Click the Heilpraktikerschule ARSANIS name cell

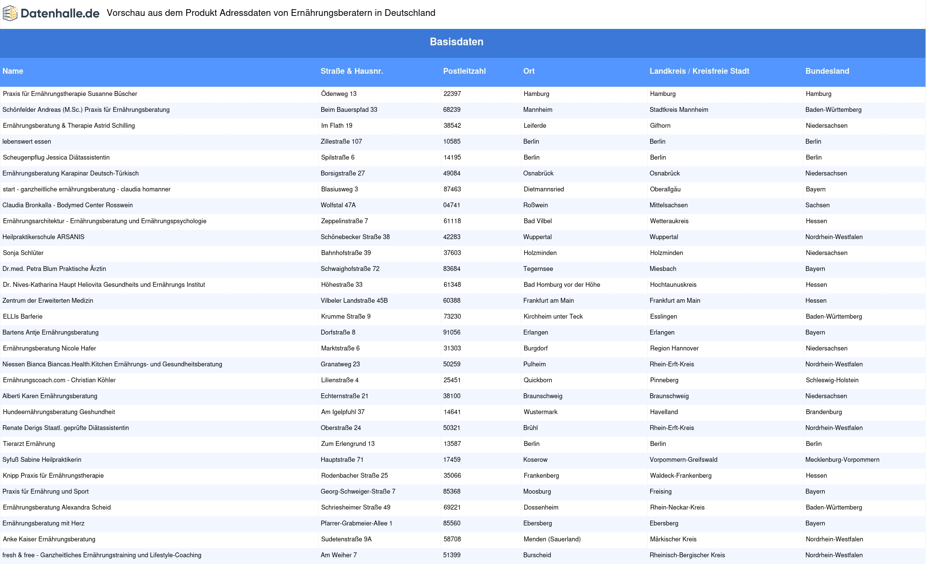(43, 237)
